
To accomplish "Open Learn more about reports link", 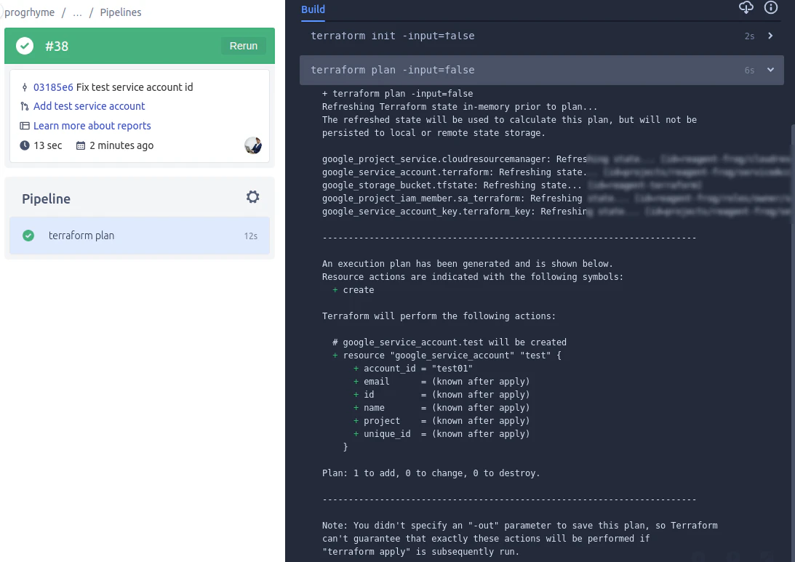I will point(92,126).
